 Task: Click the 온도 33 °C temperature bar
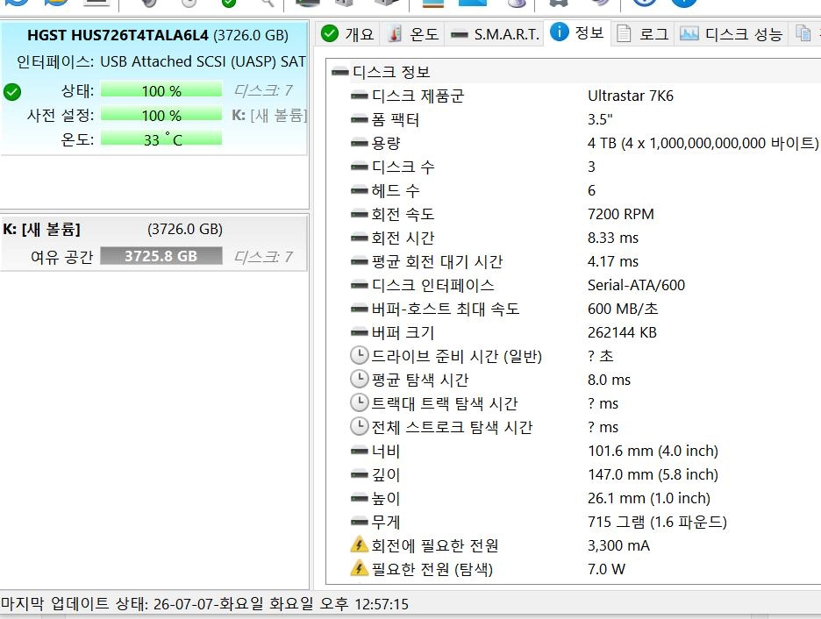(161, 139)
